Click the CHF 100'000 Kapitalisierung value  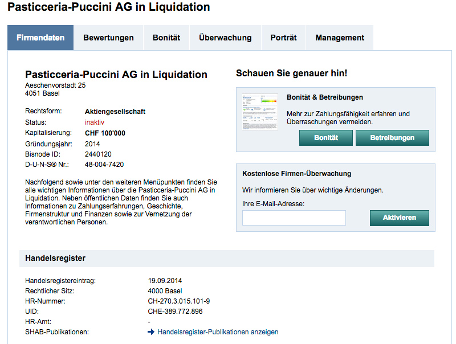(105, 133)
